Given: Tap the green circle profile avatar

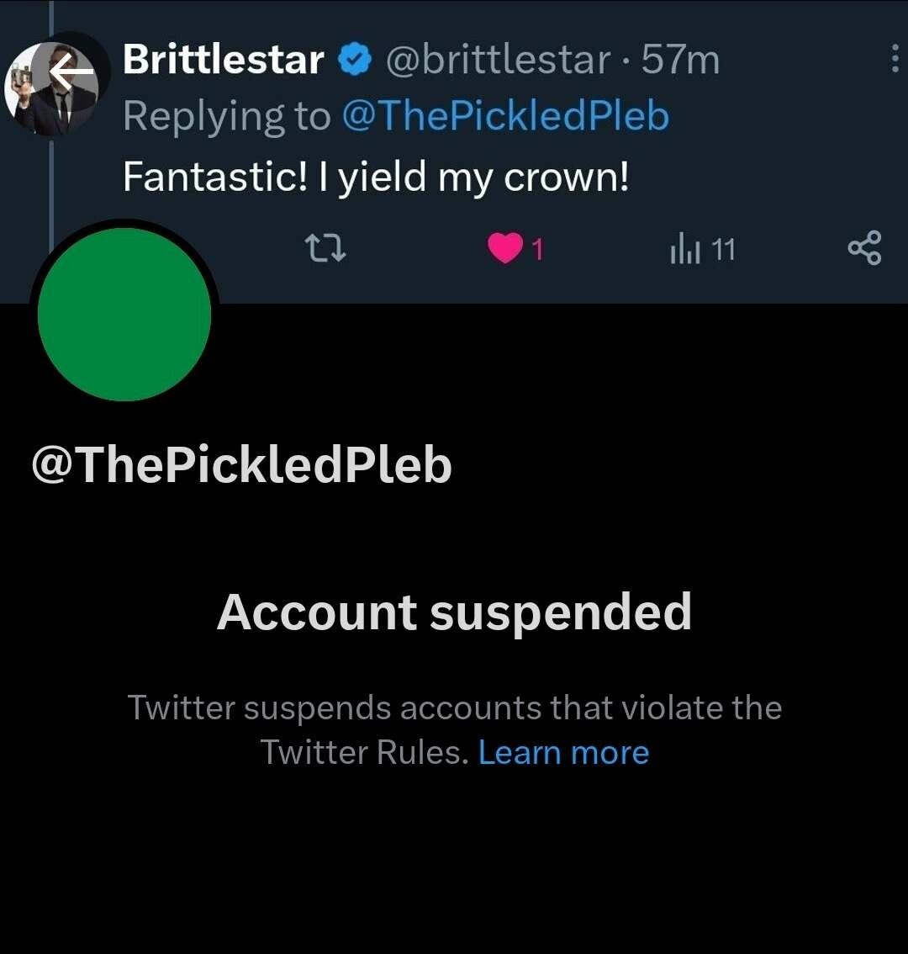Looking at the screenshot, I should click(124, 315).
